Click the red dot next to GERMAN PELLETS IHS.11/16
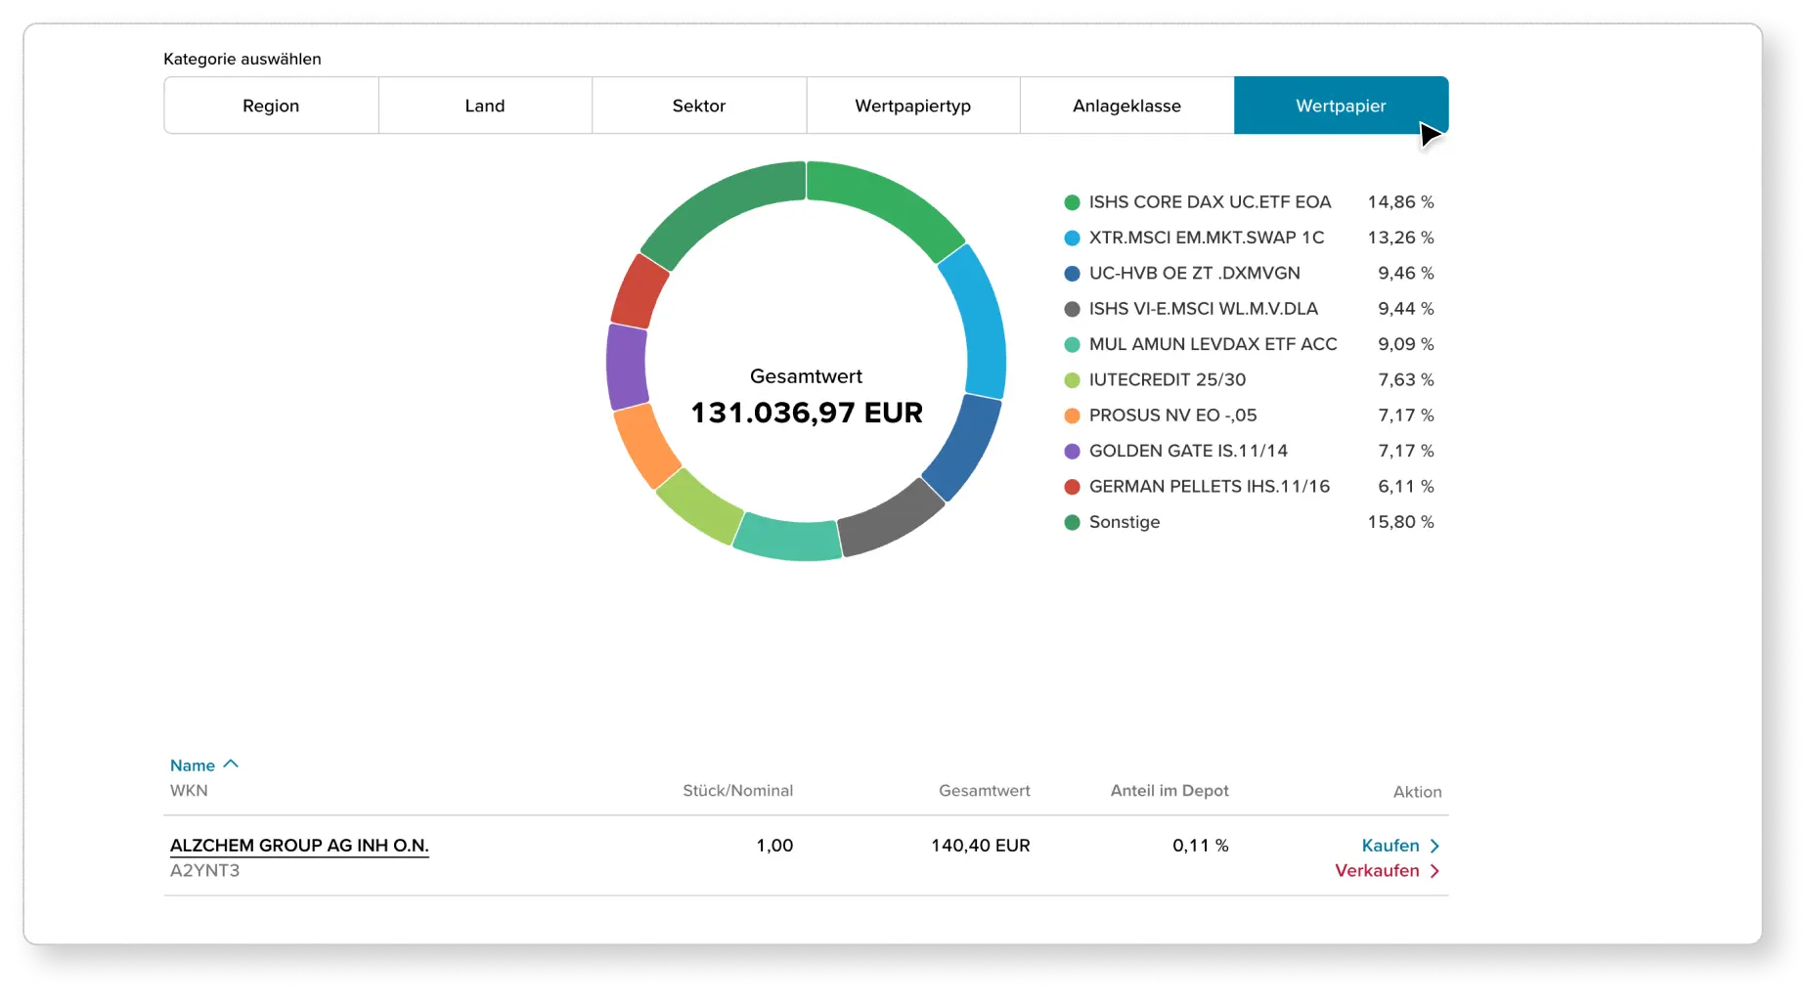1809x1003 pixels. pos(1071,486)
